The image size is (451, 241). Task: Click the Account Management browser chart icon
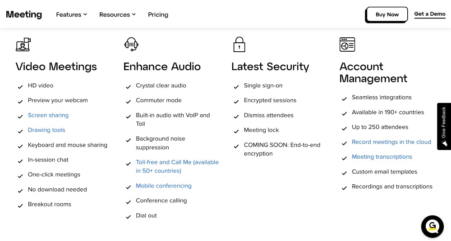click(347, 45)
